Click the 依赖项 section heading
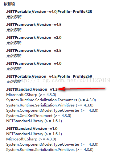The height and width of the screenshot is (154, 119). [9, 4]
